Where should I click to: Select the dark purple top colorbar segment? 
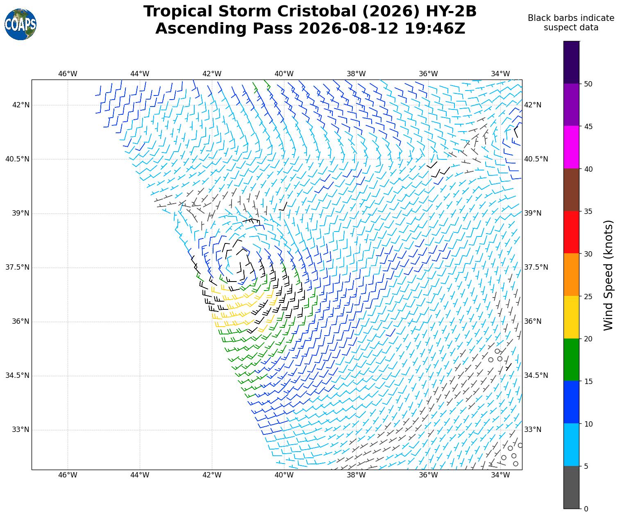point(572,62)
